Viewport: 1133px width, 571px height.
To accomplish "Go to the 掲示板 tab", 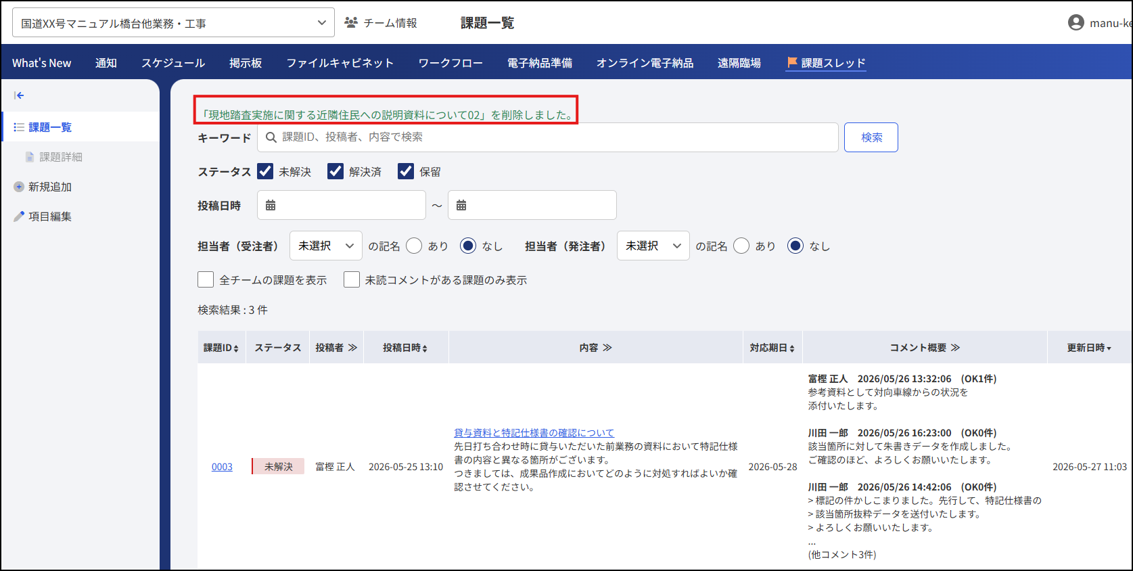I will (x=246, y=63).
